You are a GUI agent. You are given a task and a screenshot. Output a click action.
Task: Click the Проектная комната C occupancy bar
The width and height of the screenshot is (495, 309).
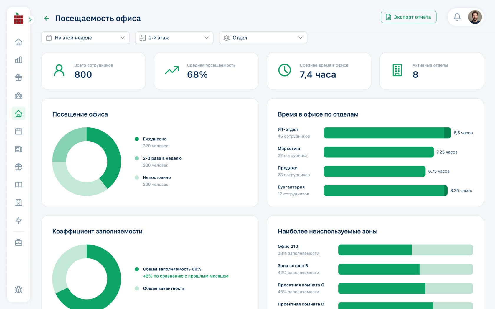click(405, 288)
